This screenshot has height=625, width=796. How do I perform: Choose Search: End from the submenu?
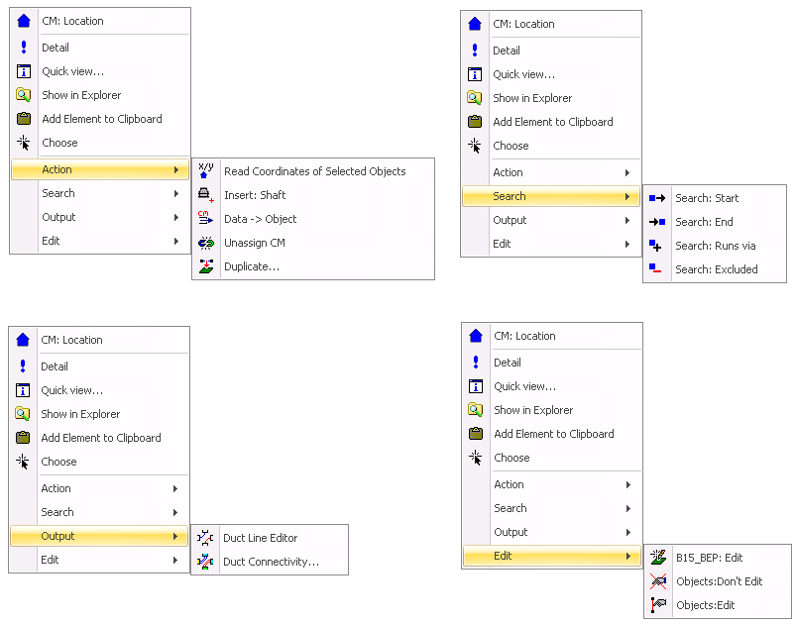tap(704, 222)
